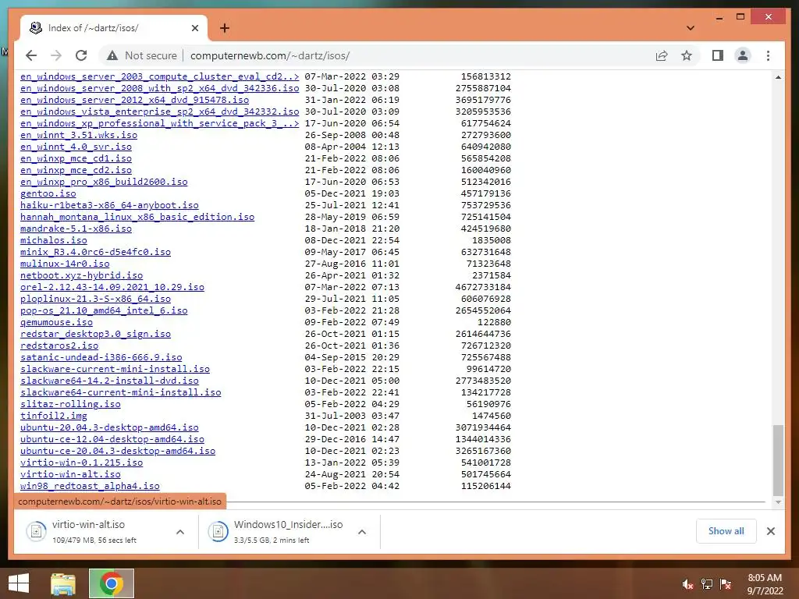Go back to the previous page
The image size is (799, 599).
coord(31,55)
